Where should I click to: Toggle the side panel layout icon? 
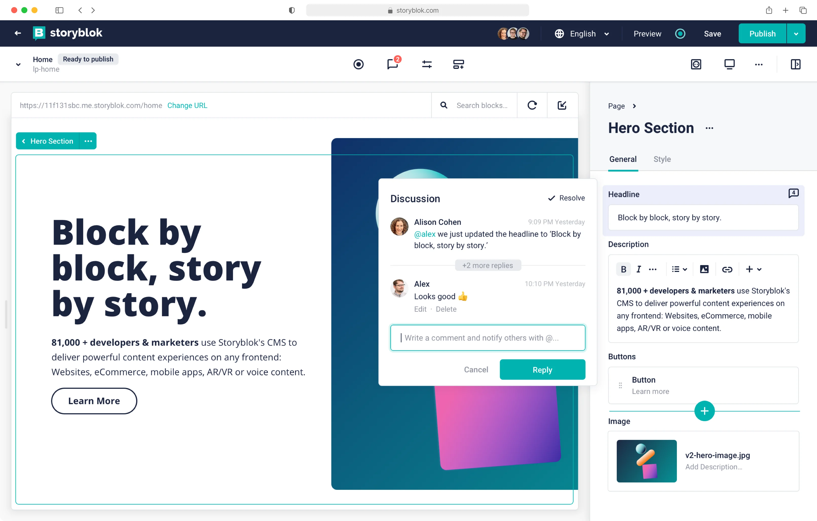point(795,64)
